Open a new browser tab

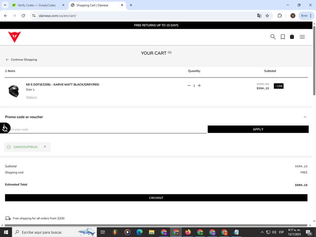(131, 5)
